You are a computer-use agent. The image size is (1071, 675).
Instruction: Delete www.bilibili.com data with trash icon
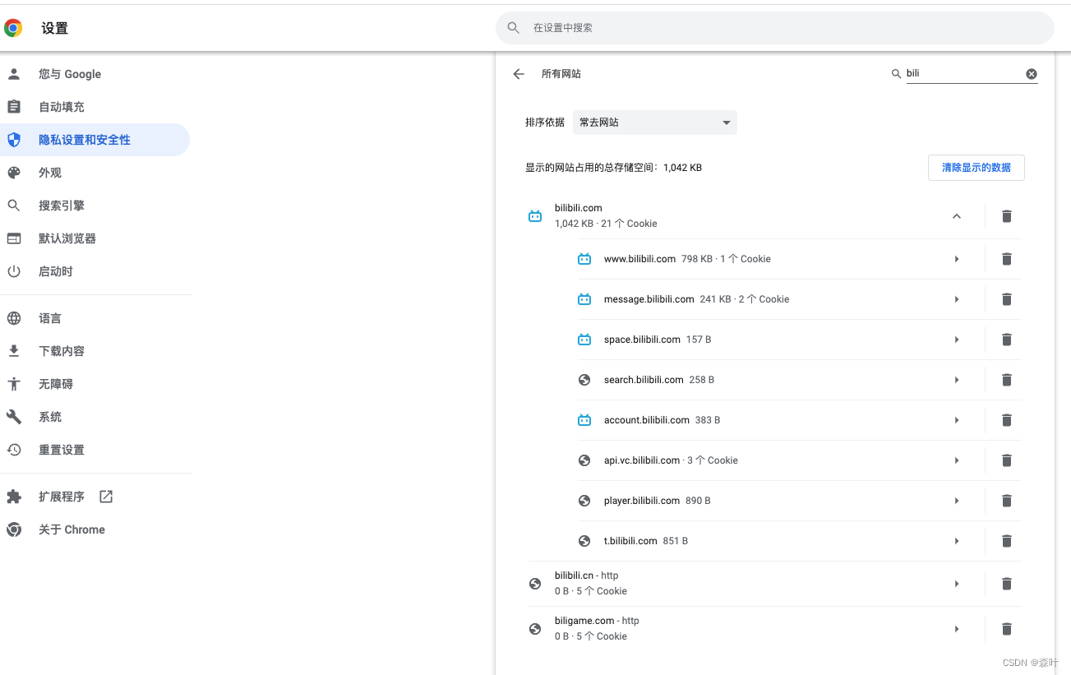pos(1006,259)
